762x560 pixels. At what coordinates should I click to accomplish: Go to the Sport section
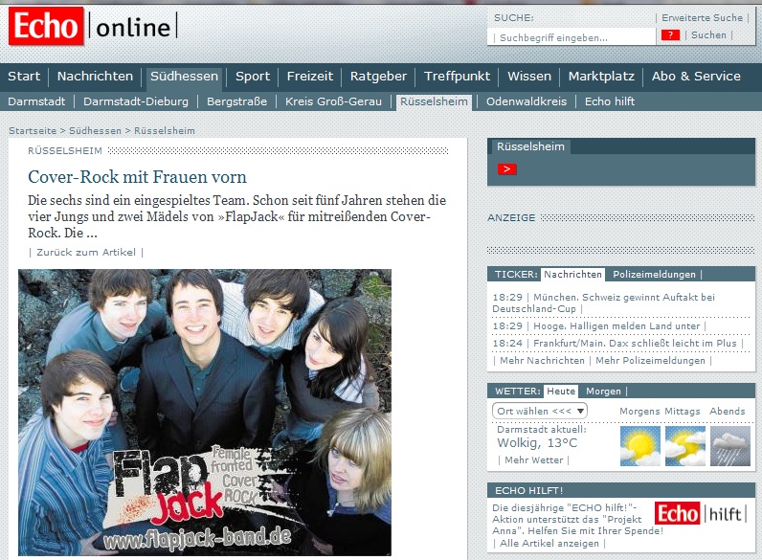click(x=253, y=77)
